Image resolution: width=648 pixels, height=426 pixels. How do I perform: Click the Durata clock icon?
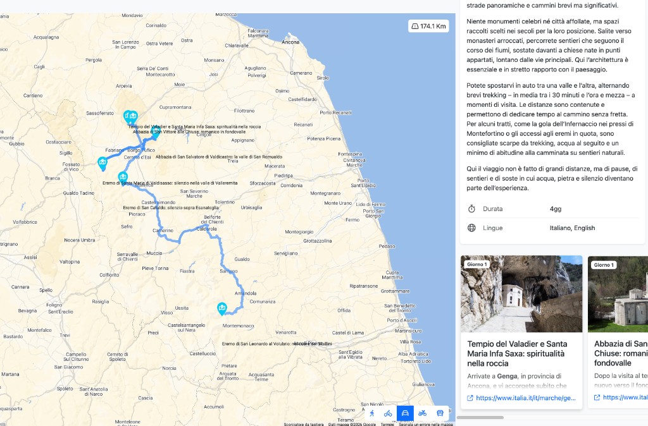471,209
